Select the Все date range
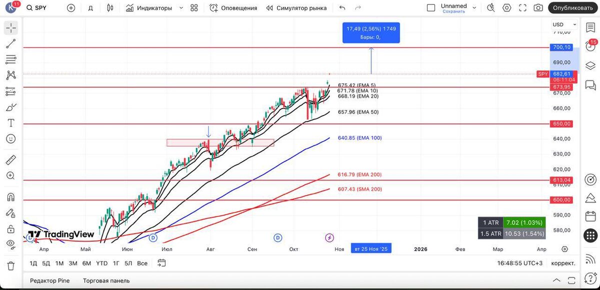Screen dimensions: 600x290 [142, 262]
